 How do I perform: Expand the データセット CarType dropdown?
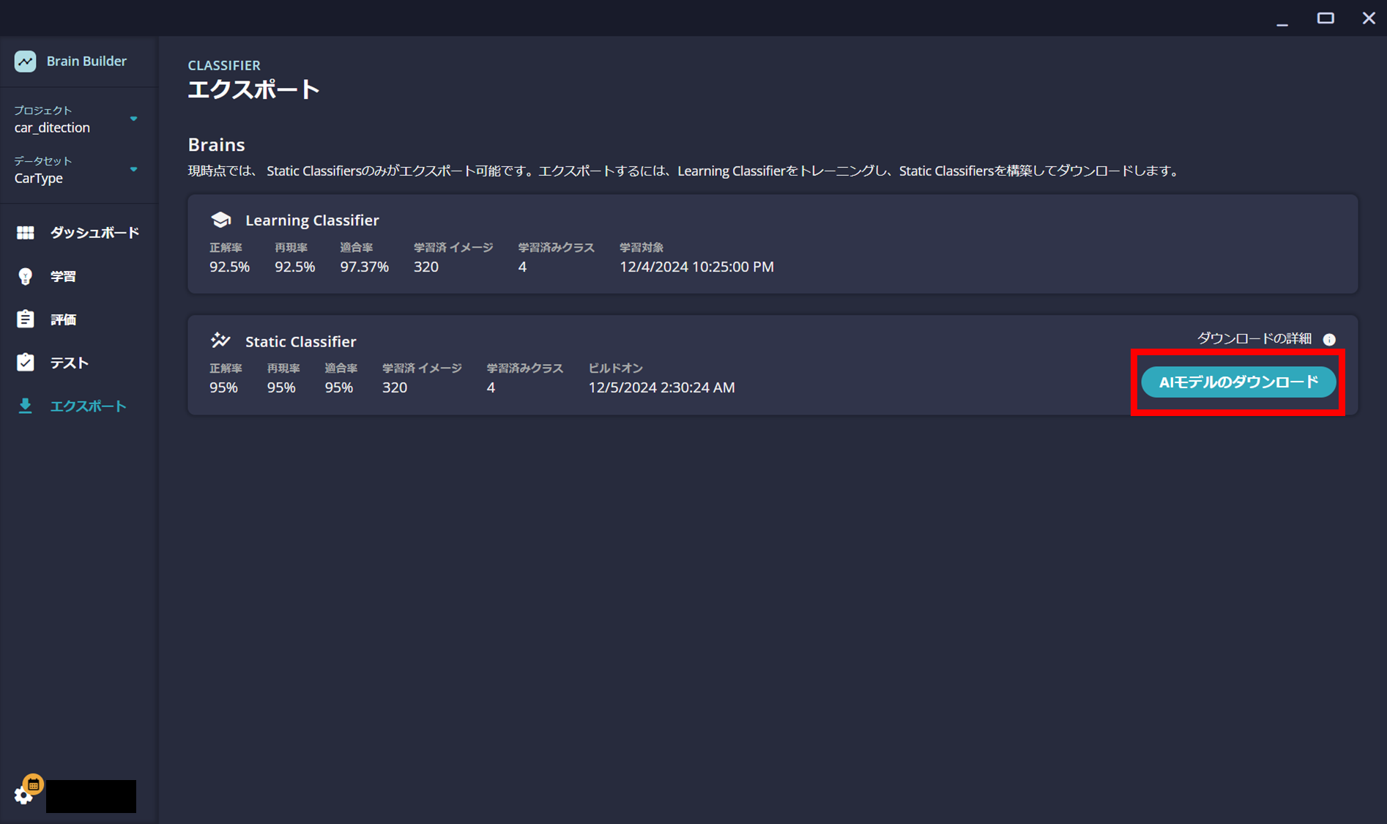coord(133,169)
